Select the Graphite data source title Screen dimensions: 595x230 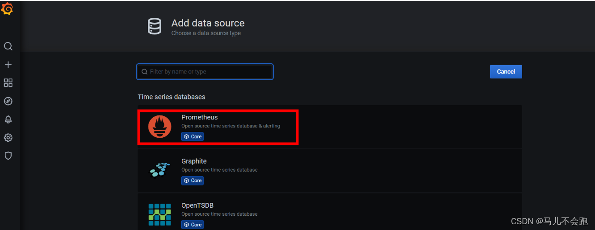point(194,161)
